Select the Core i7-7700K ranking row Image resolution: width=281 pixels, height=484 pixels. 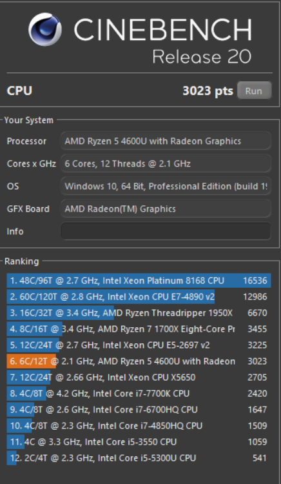139,394
